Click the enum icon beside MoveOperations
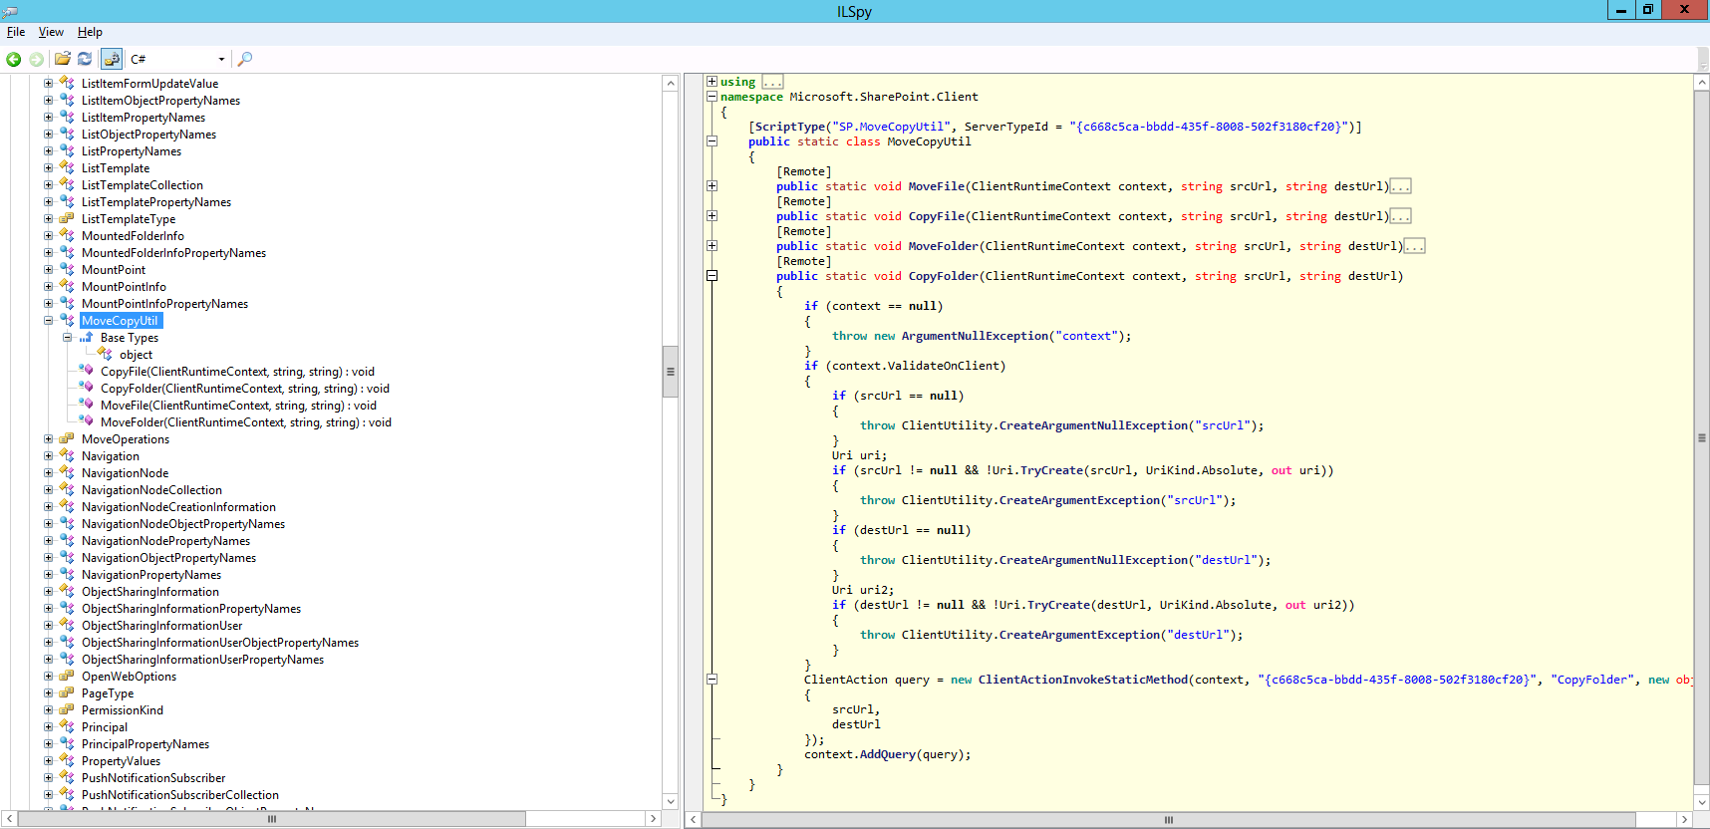This screenshot has width=1710, height=829. click(67, 439)
